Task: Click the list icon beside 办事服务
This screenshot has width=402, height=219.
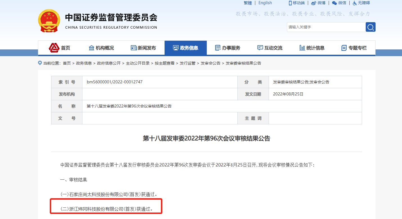Action: tap(218, 48)
